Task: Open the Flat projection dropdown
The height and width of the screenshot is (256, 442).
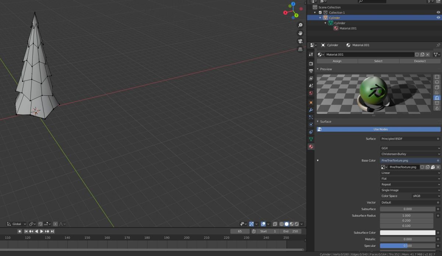Action: (x=410, y=179)
